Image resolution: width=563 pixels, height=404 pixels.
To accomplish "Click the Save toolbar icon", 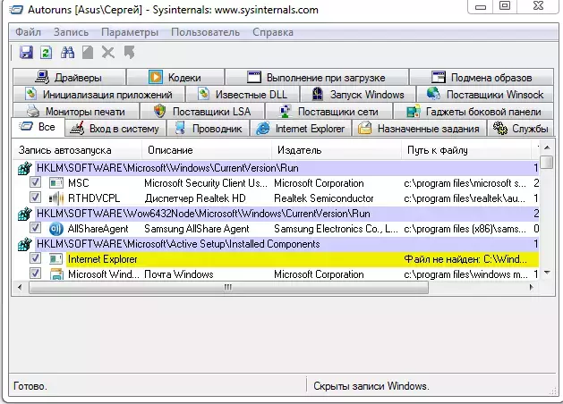I will tap(26, 53).
